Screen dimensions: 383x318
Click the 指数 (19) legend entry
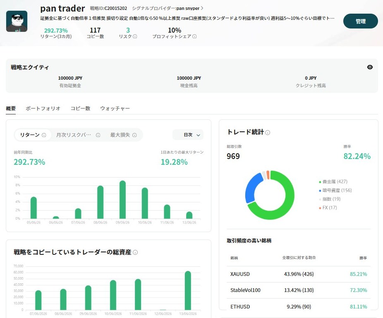coord(330,199)
